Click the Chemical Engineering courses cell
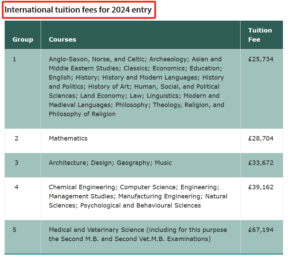The image size is (288, 260). pos(141,199)
